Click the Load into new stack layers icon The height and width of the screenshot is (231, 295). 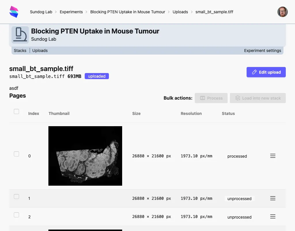tap(237, 98)
